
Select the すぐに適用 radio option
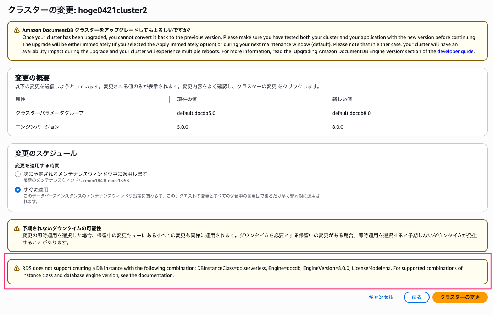click(x=18, y=189)
